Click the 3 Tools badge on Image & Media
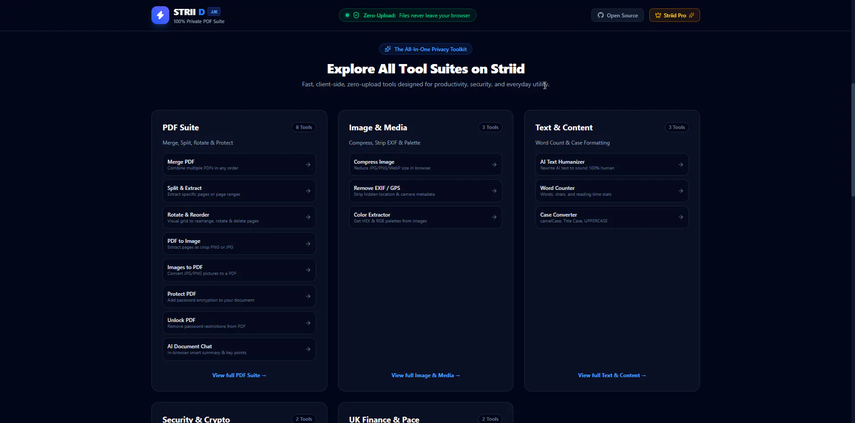Screen dimensions: 855x423 [x=490, y=127]
